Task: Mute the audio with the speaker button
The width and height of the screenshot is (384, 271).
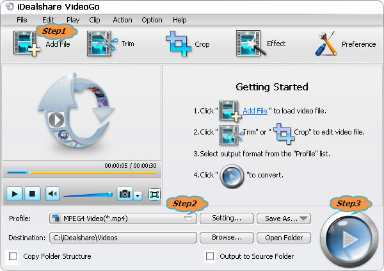Action: pos(52,194)
